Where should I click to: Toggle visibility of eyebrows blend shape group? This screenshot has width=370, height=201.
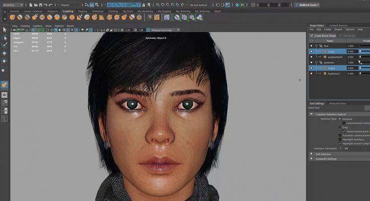(311, 62)
